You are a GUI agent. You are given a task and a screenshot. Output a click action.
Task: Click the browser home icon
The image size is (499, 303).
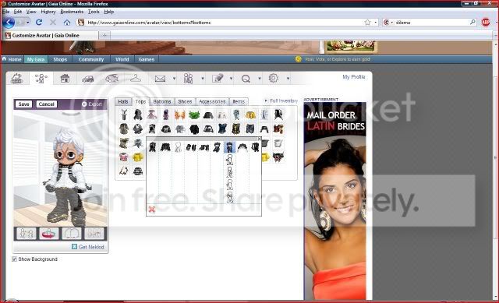click(67, 23)
